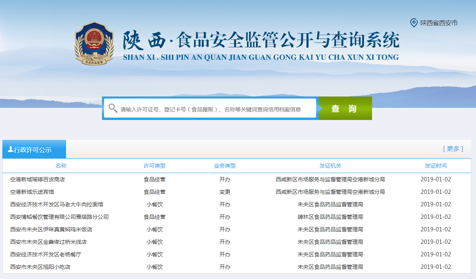Open the 空港新城乐途宾馆 record
This screenshot has height=279, width=476.
pos(32,192)
